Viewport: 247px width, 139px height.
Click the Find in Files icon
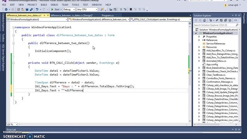coord(102,9)
